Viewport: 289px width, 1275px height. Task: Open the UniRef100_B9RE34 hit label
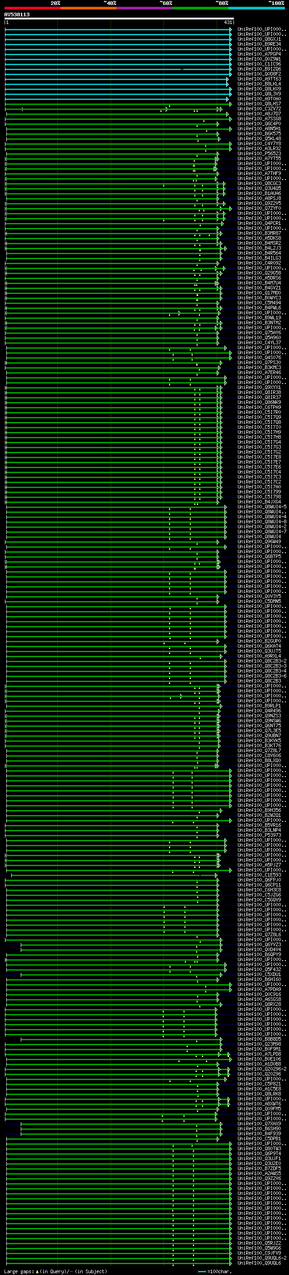pos(259,44)
